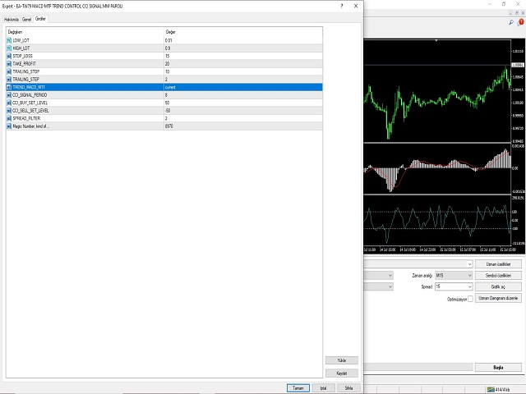This screenshot has height=394, width=526.
Task: Select the TAKE_PROFIT value 20
Action: click(x=168, y=64)
